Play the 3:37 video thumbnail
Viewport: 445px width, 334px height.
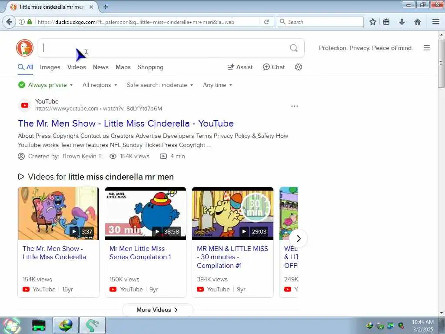(59, 213)
